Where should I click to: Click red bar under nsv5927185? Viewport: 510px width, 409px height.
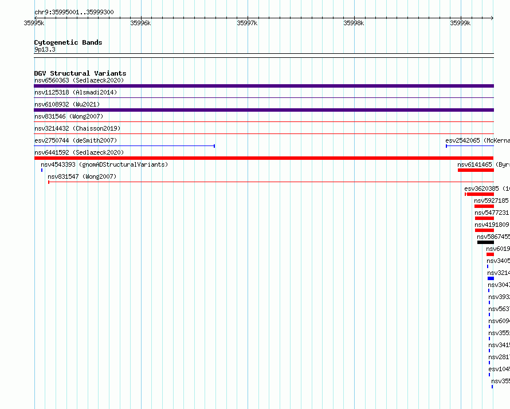pyautogui.click(x=484, y=206)
